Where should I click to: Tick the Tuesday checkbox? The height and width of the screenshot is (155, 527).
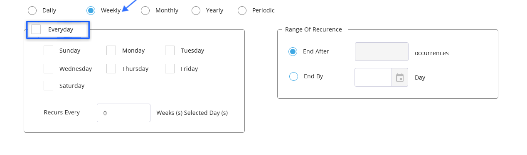[170, 51]
